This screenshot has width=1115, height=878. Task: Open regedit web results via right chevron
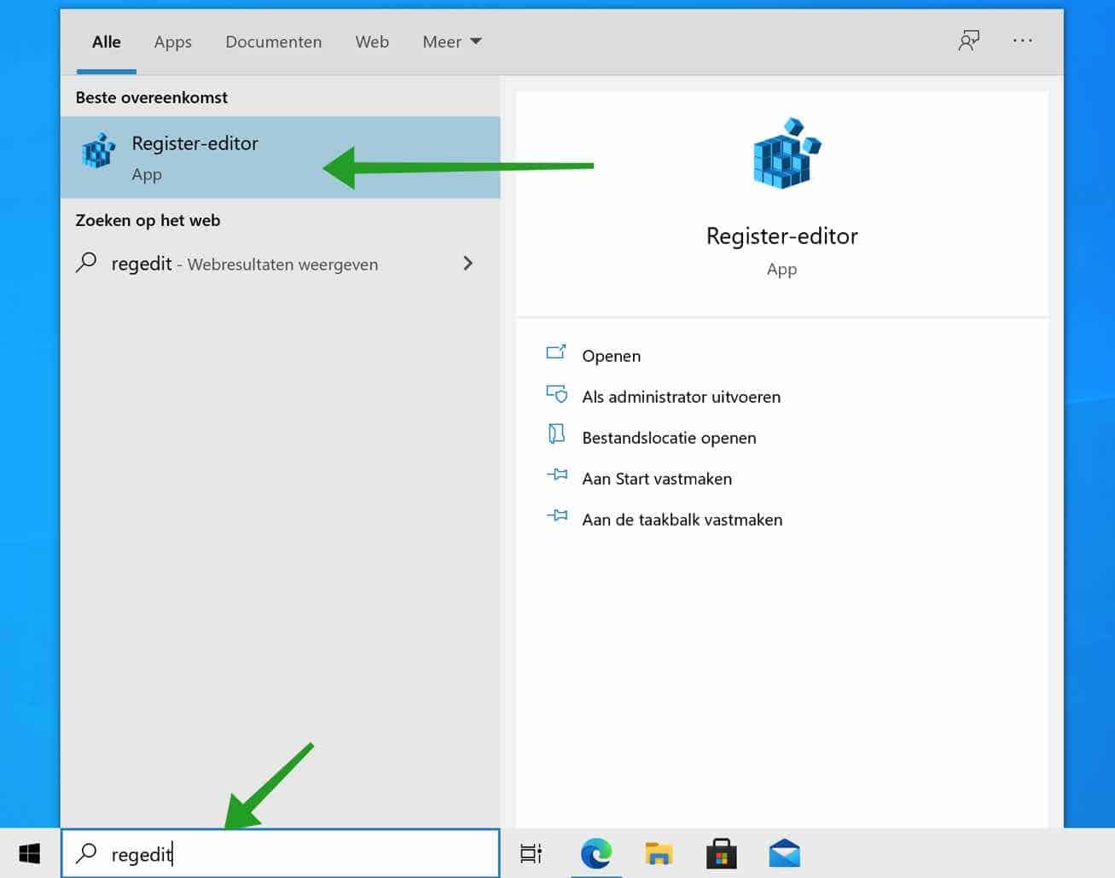tap(467, 264)
